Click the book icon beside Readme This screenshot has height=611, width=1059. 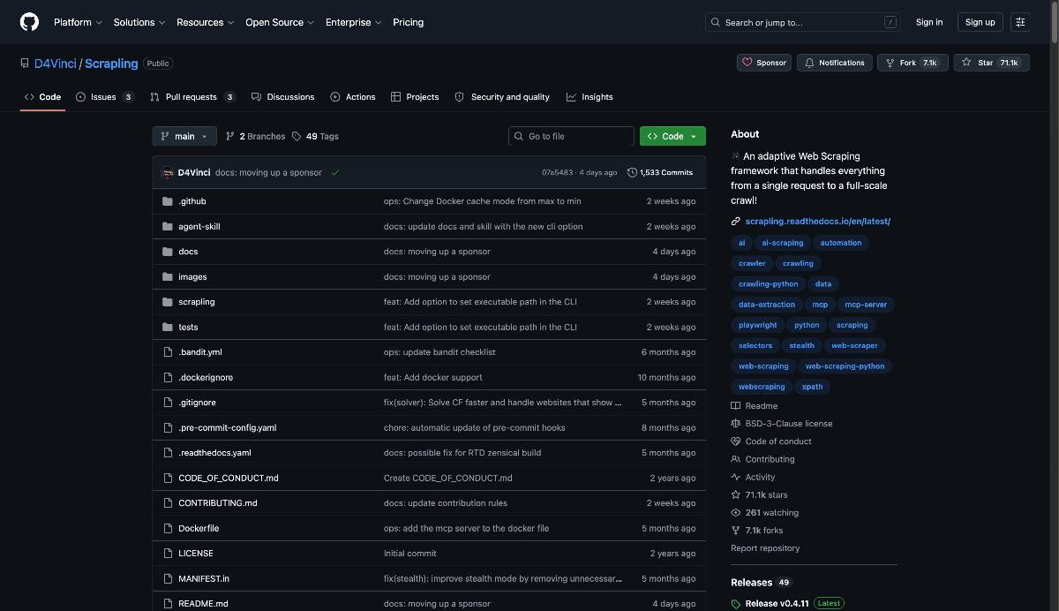coord(736,406)
